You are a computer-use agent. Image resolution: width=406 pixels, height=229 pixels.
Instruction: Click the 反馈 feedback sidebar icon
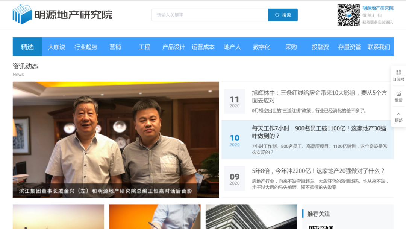coord(398,96)
